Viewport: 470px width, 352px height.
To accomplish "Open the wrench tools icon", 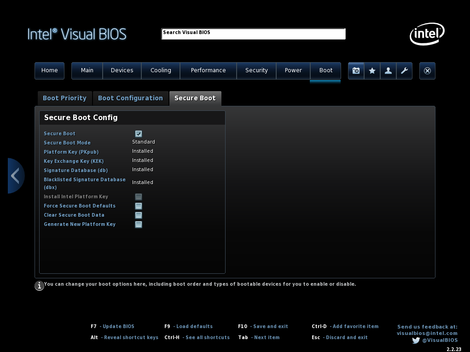I will (x=404, y=71).
